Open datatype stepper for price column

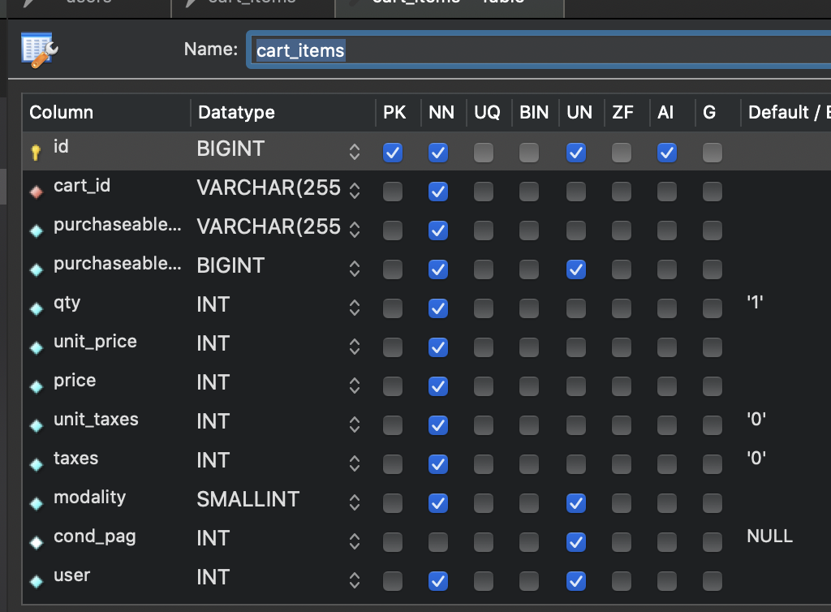pyautogui.click(x=355, y=386)
